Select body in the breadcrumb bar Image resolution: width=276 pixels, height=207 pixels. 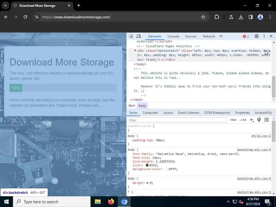click(x=142, y=106)
